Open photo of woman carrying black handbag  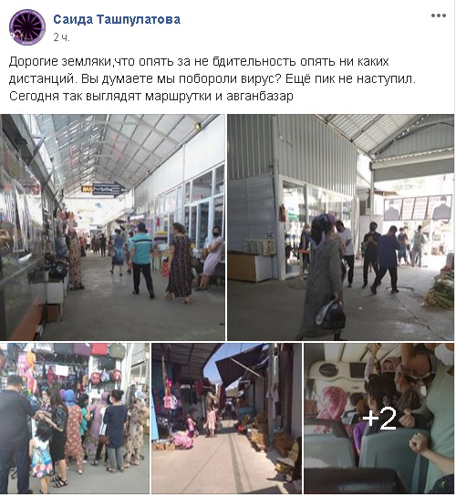tap(341, 228)
